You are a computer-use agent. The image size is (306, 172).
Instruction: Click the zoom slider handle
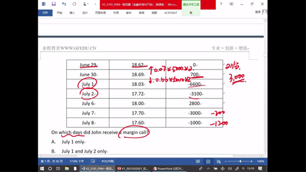240,161
